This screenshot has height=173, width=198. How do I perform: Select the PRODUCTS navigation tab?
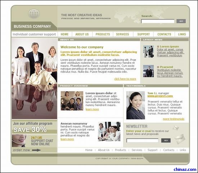coord(103,34)
